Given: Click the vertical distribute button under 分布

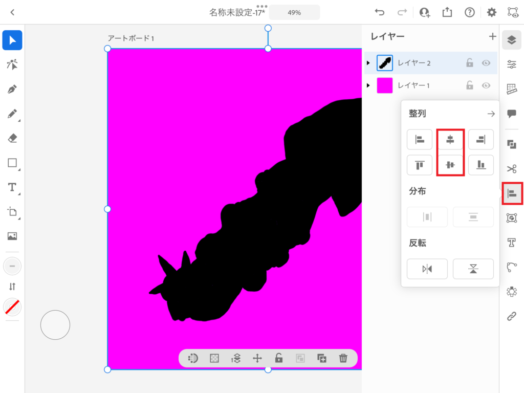Looking at the screenshot, I should coord(473,217).
